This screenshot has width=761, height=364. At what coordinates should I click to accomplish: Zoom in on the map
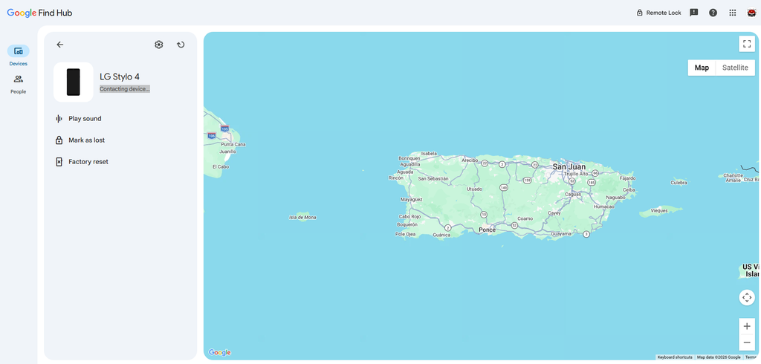[747, 326]
